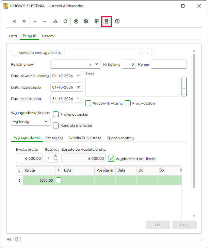Open Wynagrodzenie liczone wg kwoty dropdown
The height and width of the screenshot is (249, 208).
(31, 122)
